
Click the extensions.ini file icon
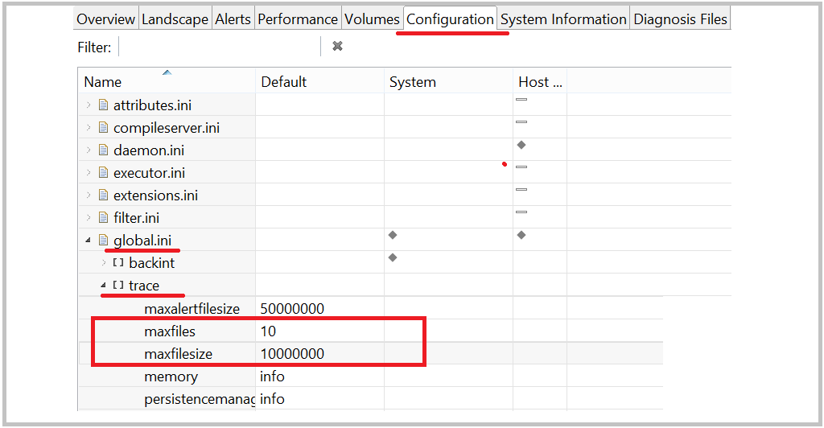coord(104,195)
